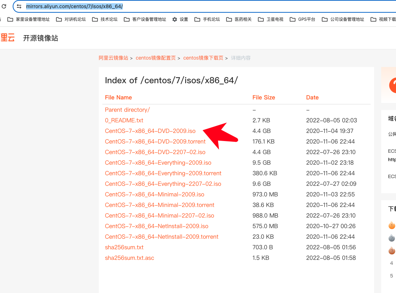Screen dimensions: 396x293
Task: Sort by File Name column header
Action: point(119,97)
